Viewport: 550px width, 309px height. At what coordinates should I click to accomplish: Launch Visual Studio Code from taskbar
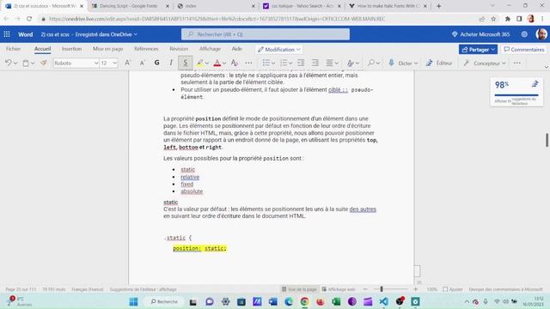tap(384, 301)
